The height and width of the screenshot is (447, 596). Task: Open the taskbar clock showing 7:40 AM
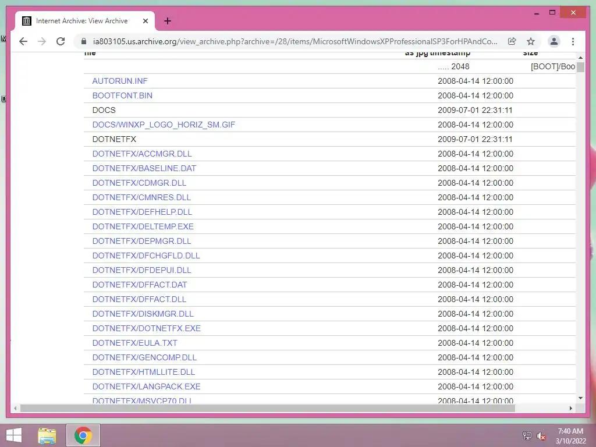point(570,435)
